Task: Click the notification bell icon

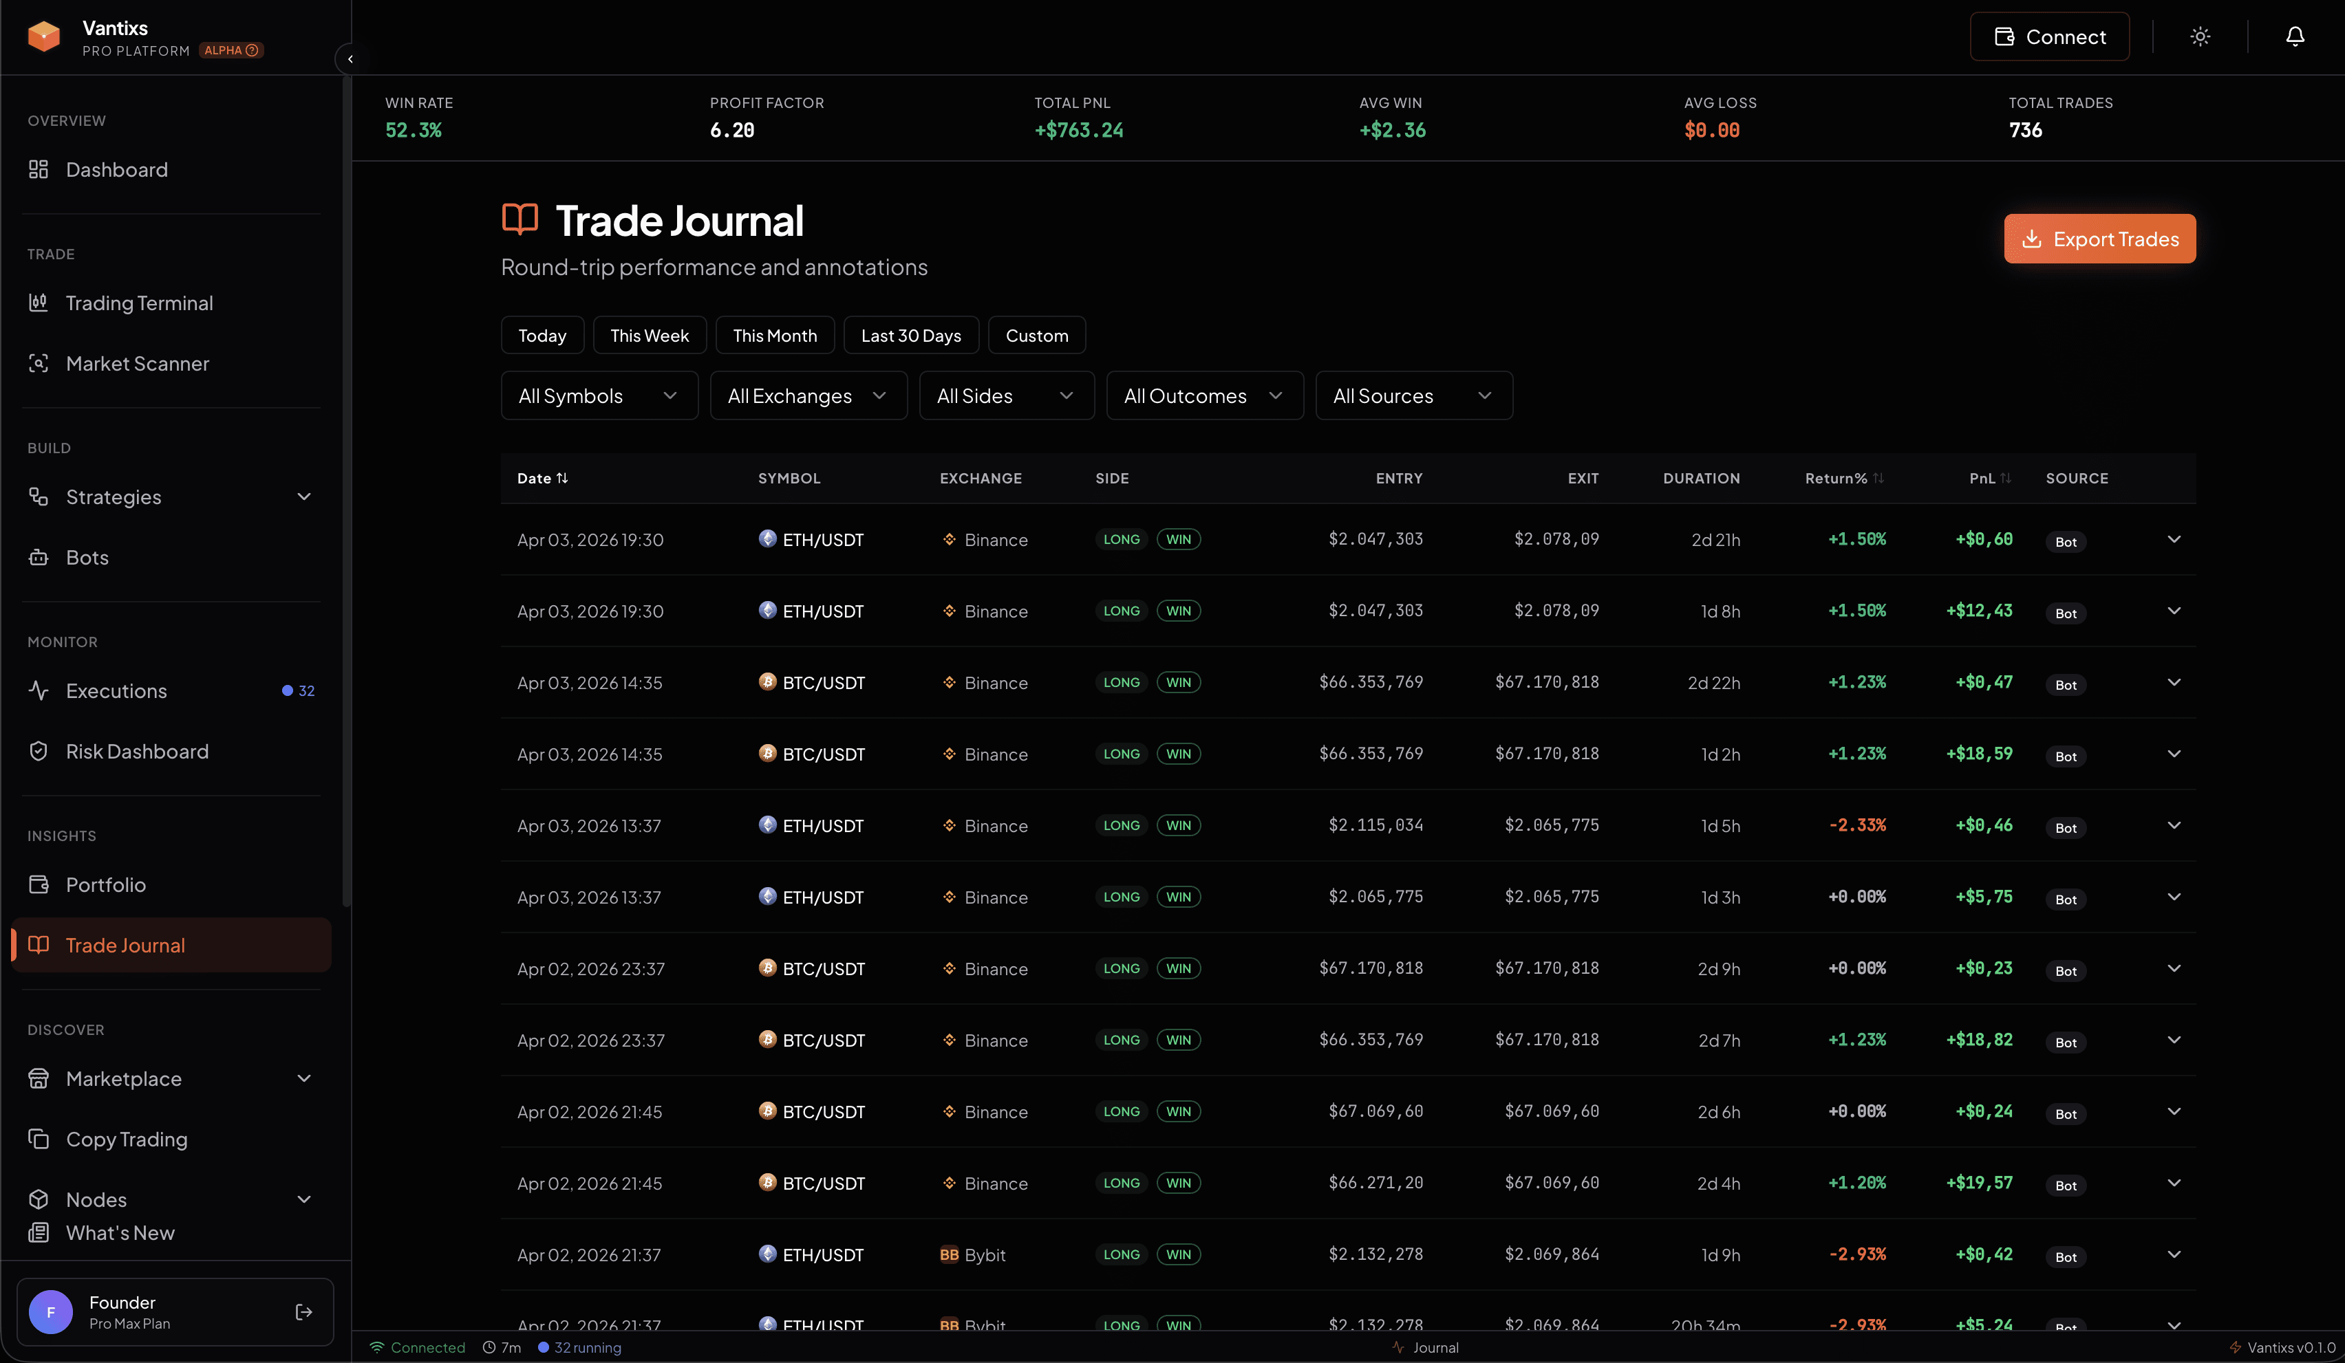Action: (x=2295, y=36)
